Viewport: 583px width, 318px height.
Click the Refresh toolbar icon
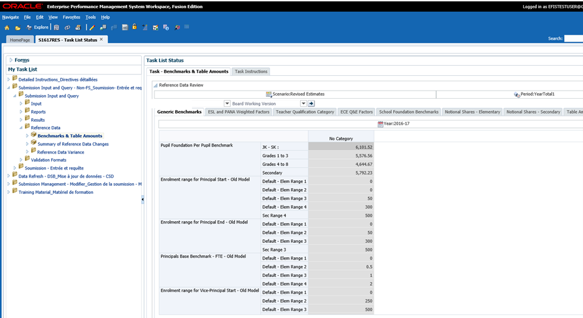pos(67,27)
